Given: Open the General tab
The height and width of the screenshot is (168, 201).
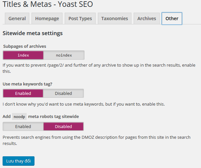Looking at the screenshot, I should 17,19.
